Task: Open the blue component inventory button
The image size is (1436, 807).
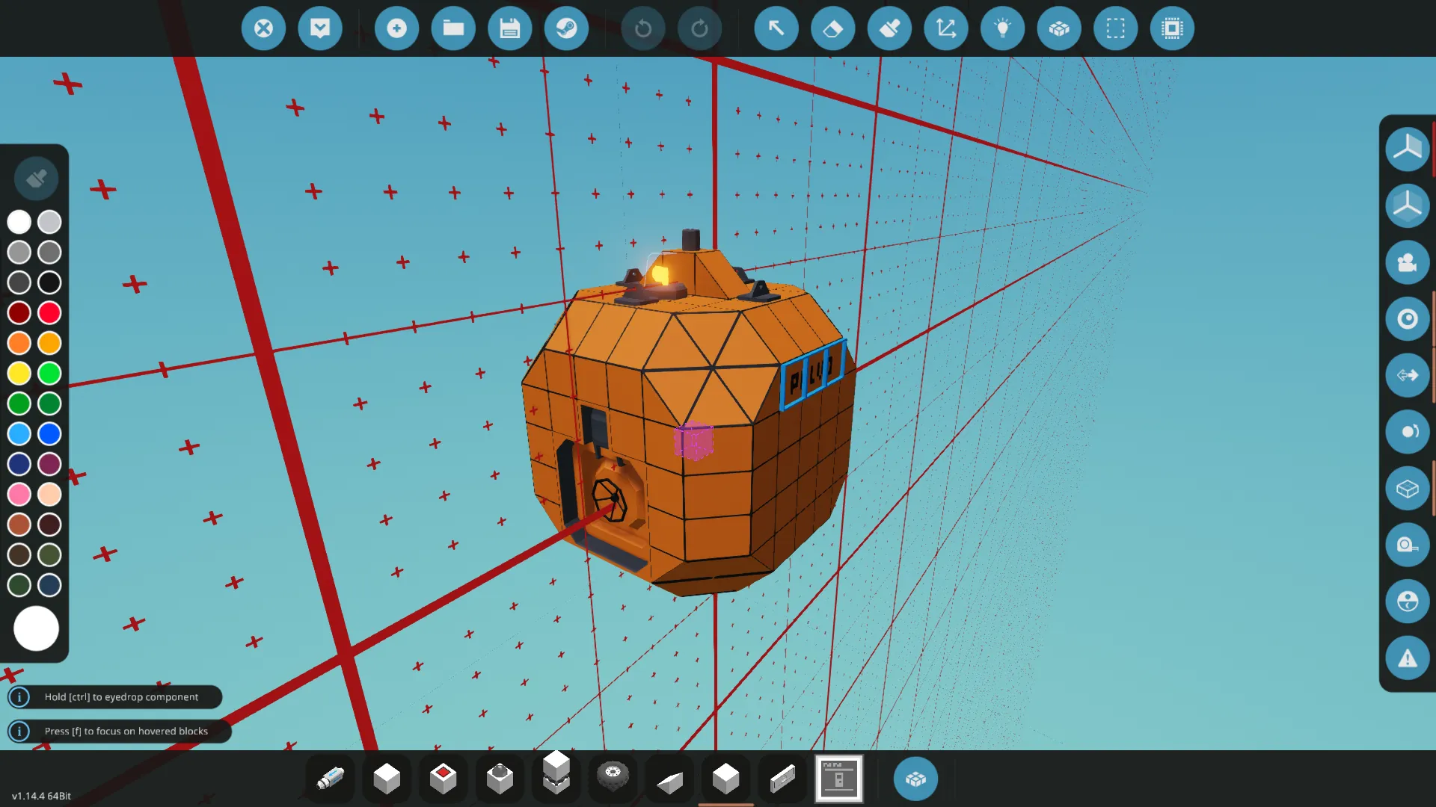Action: [915, 779]
